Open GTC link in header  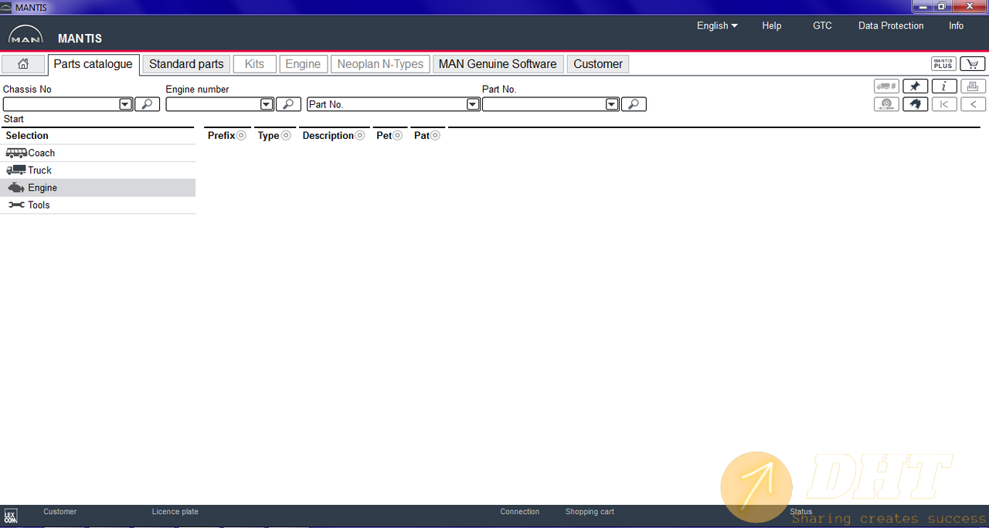[822, 25]
